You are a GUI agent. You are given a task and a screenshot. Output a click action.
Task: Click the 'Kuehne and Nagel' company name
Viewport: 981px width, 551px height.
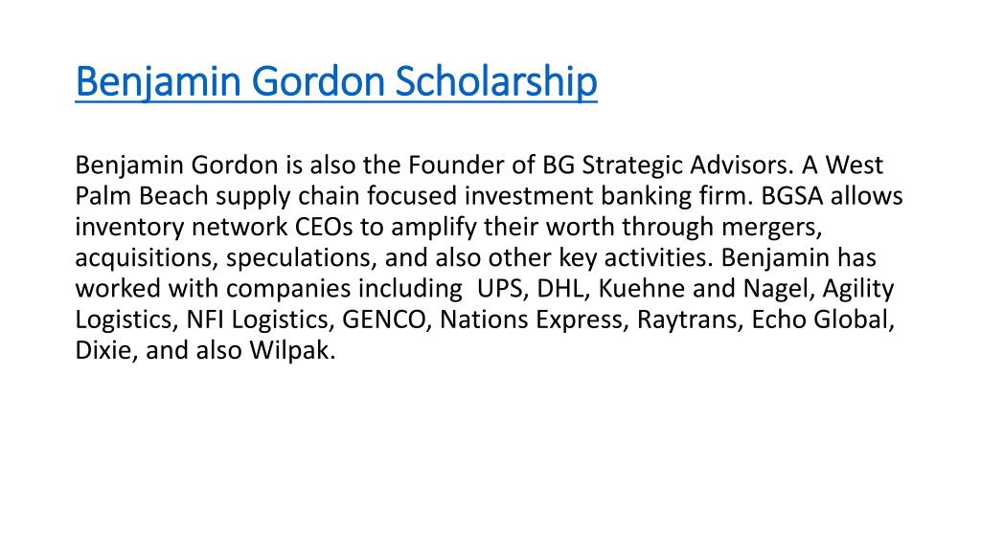[x=703, y=289]
